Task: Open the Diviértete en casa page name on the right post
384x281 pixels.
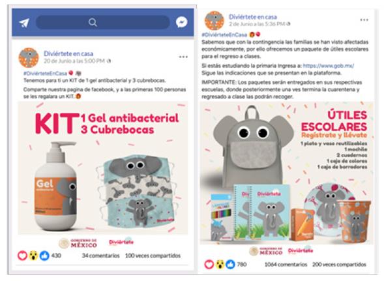Action: point(253,17)
